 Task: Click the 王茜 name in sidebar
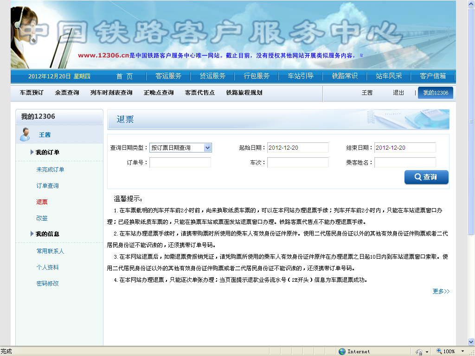tap(45, 135)
